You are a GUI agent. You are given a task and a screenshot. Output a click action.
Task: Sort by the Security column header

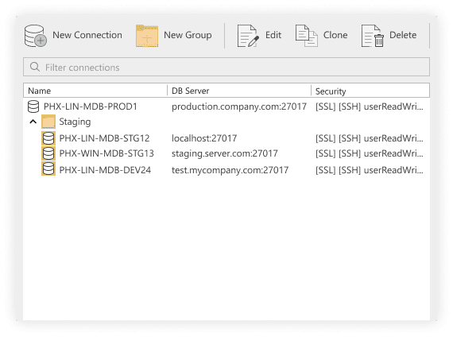pyautogui.click(x=370, y=91)
